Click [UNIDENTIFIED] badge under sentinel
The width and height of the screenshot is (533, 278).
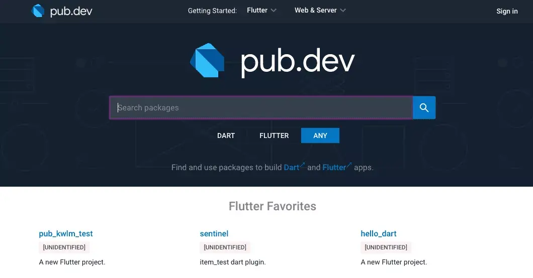coord(225,247)
